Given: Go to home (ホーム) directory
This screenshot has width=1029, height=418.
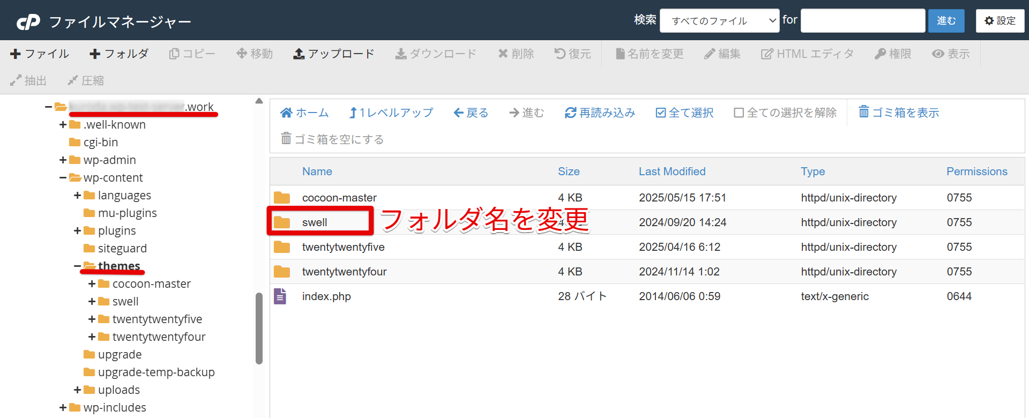Looking at the screenshot, I should pyautogui.click(x=304, y=113).
